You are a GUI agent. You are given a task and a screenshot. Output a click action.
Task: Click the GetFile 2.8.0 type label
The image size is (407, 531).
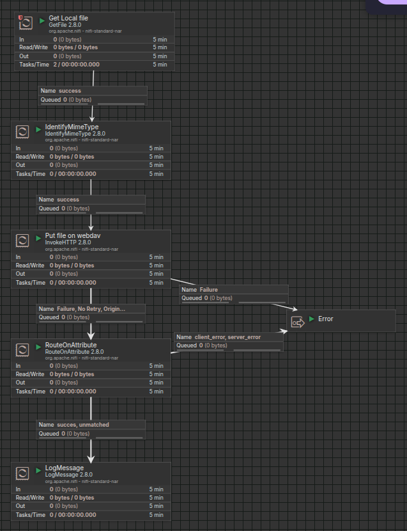tap(65, 25)
